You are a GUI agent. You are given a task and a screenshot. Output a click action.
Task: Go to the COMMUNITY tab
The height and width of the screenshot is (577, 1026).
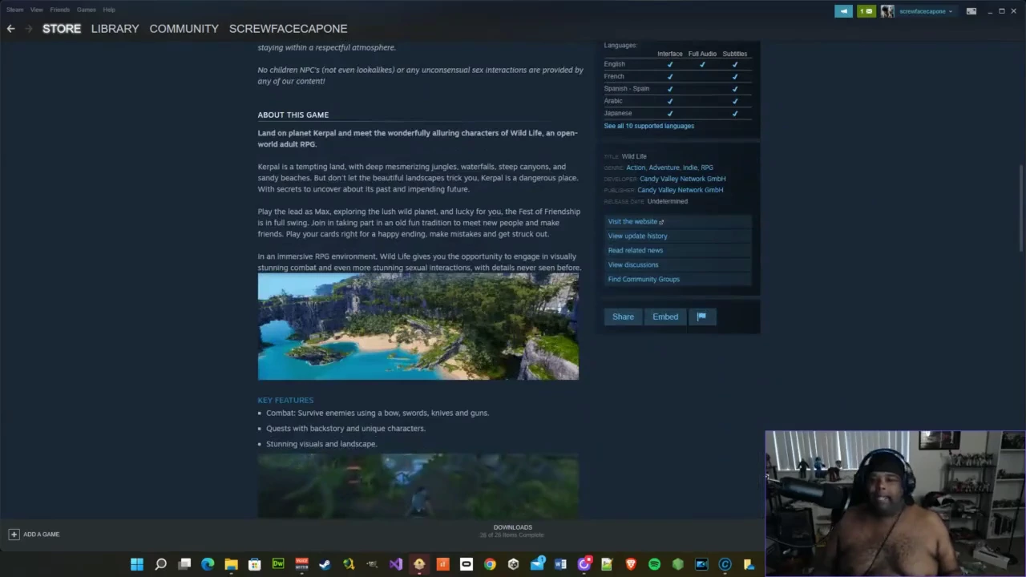[184, 29]
